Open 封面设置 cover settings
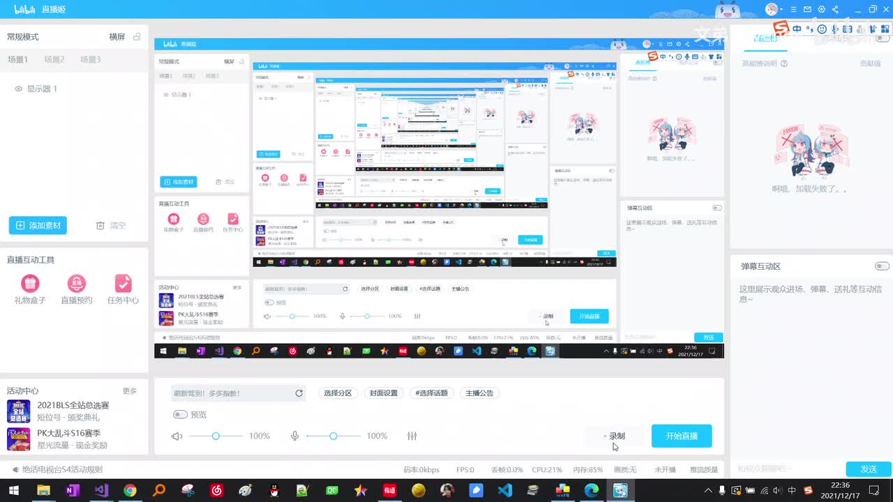 click(x=384, y=393)
